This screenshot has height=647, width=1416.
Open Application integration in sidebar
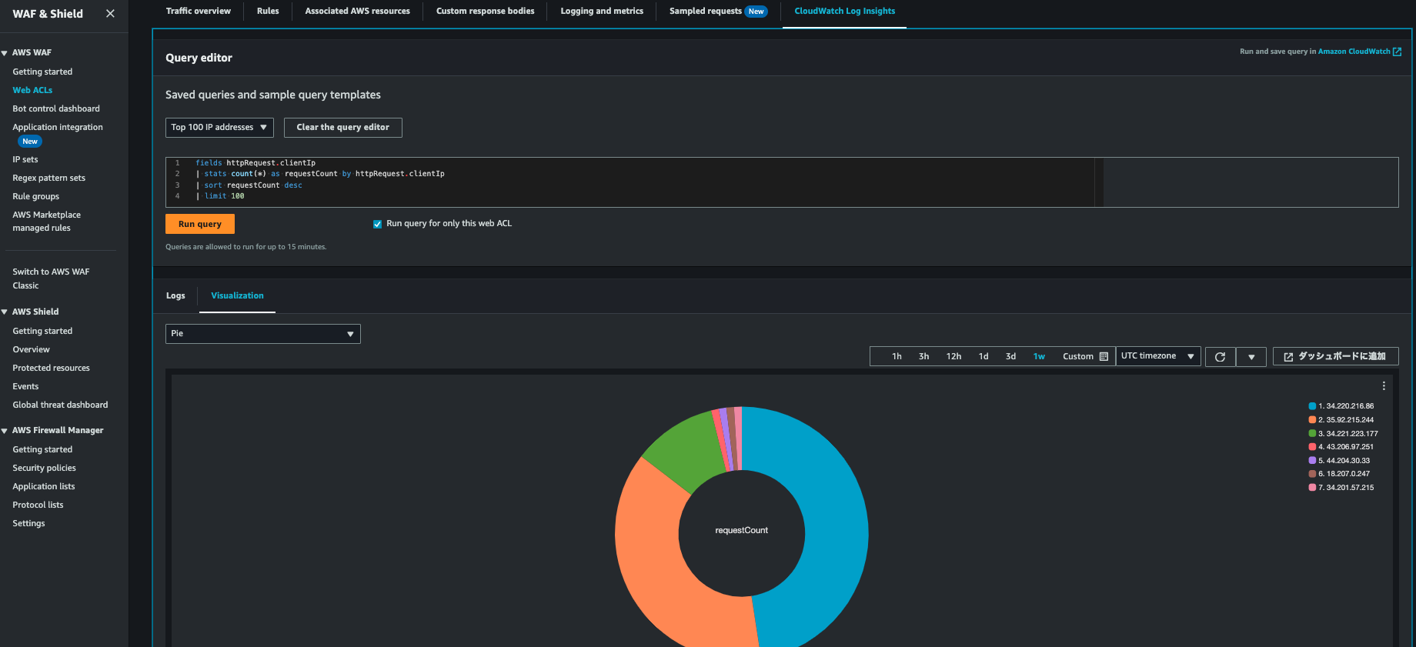click(58, 128)
